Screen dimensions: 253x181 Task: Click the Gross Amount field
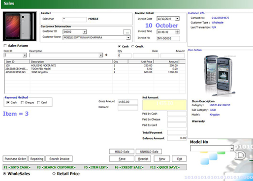tap(128, 102)
